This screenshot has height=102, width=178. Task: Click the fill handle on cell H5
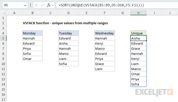click(x=146, y=41)
